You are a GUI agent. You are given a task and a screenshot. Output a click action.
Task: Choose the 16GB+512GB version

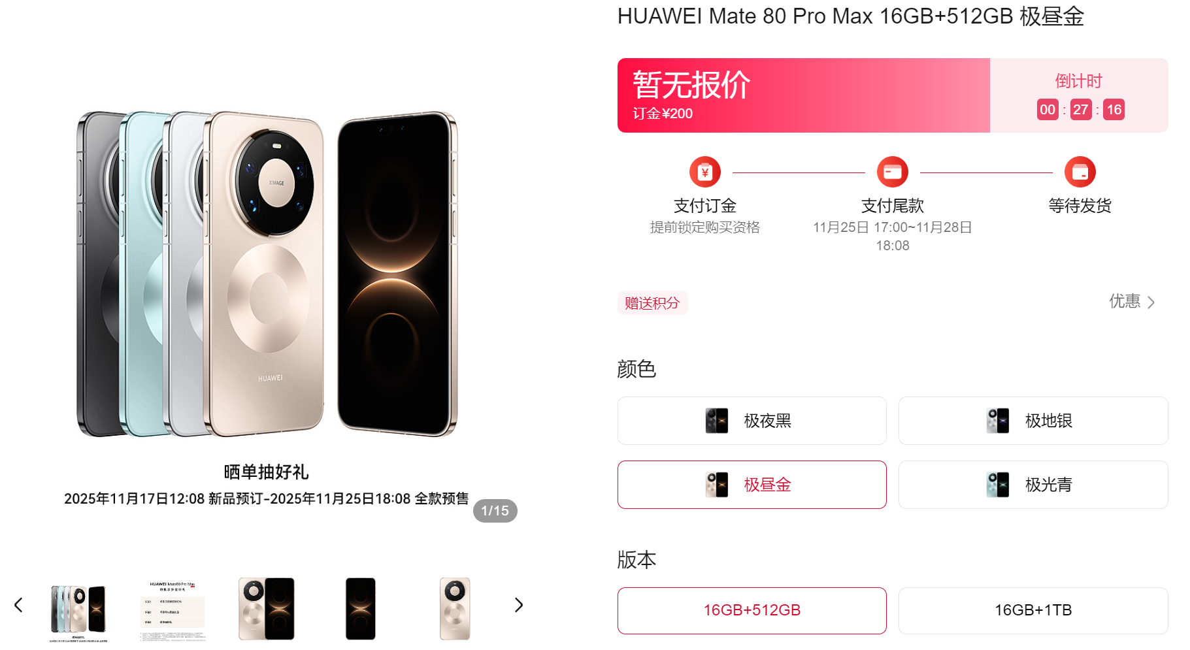tap(752, 610)
